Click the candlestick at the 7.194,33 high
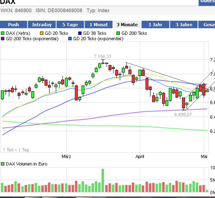Viewport: 215px width, 198px height. tap(103, 62)
